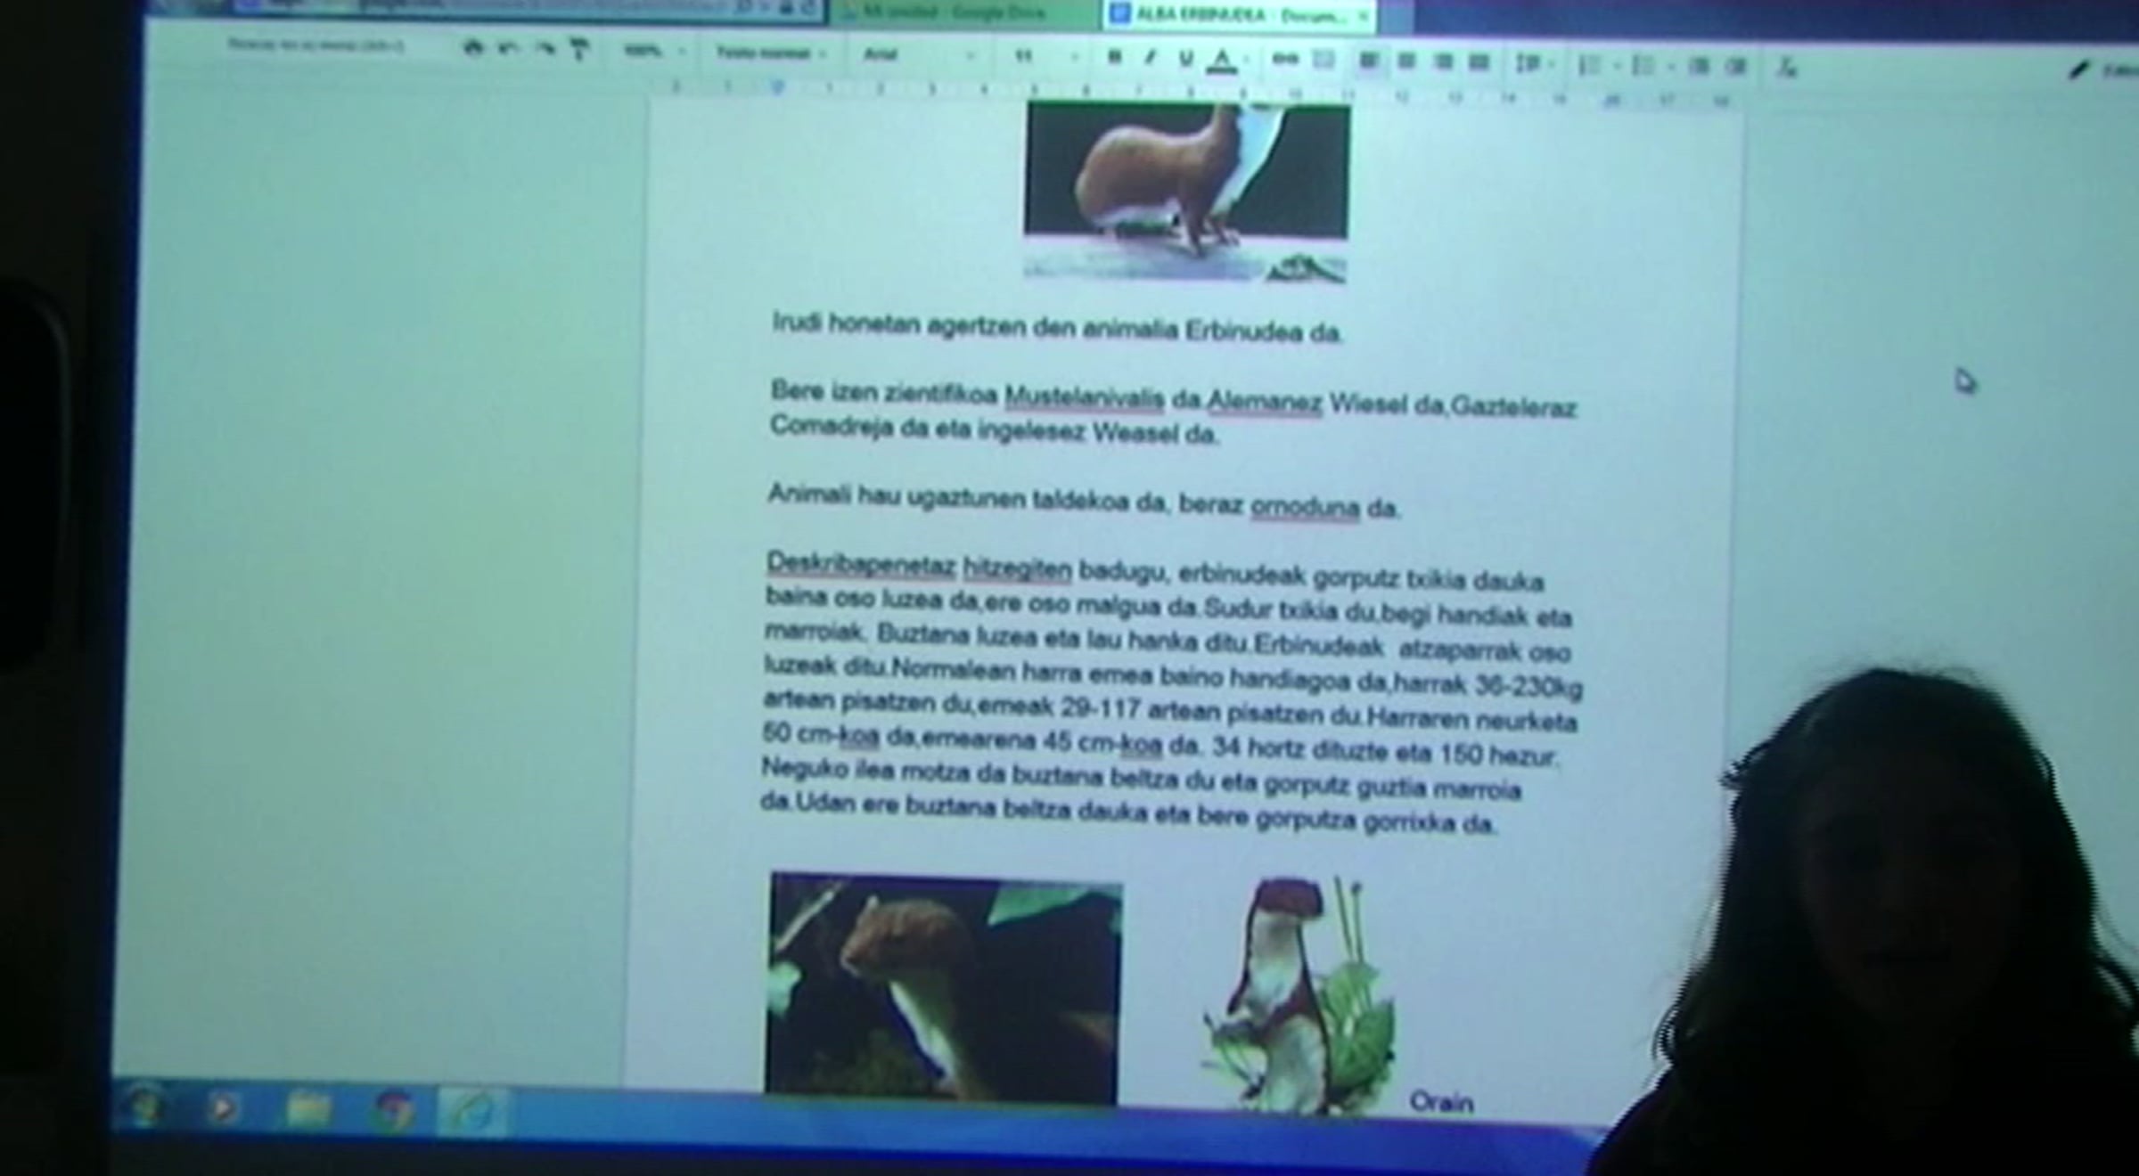Click the underlined word "hitzegiten"

pos(1017,568)
